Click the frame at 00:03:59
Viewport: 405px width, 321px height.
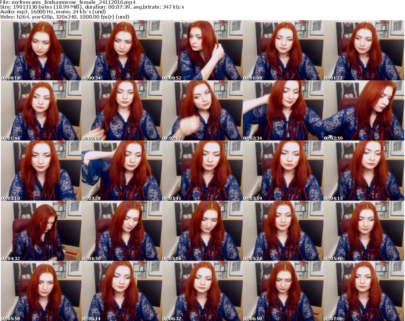pos(283,171)
